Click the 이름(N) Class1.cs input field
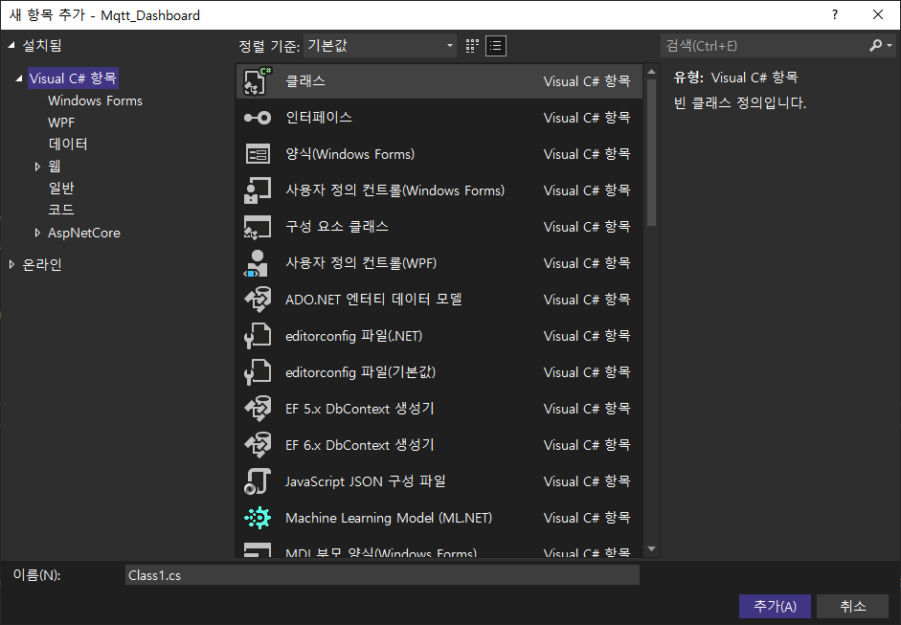Image resolution: width=901 pixels, height=625 pixels. (x=382, y=575)
